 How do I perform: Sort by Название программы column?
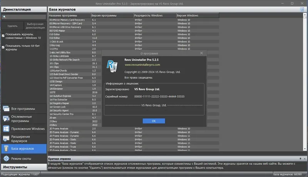coord(70,15)
